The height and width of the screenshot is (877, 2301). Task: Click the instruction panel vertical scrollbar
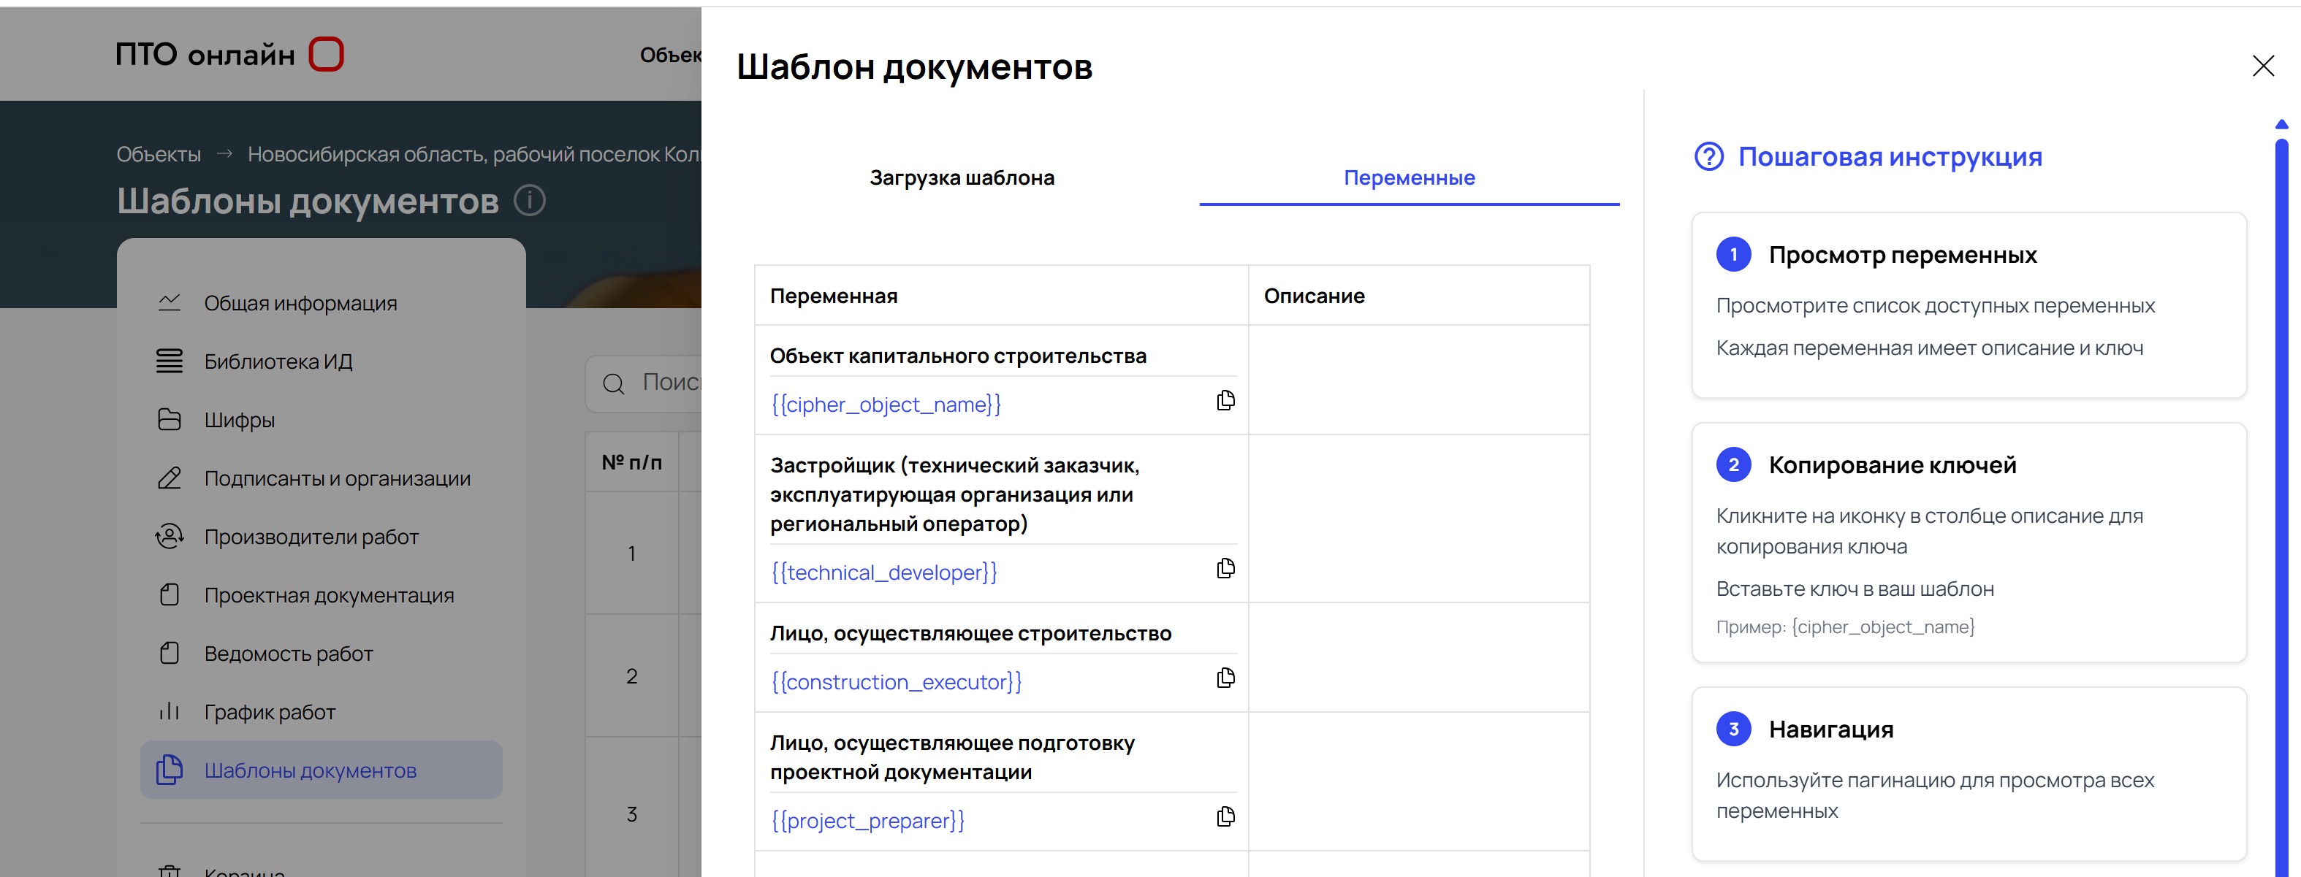pos(2281,508)
